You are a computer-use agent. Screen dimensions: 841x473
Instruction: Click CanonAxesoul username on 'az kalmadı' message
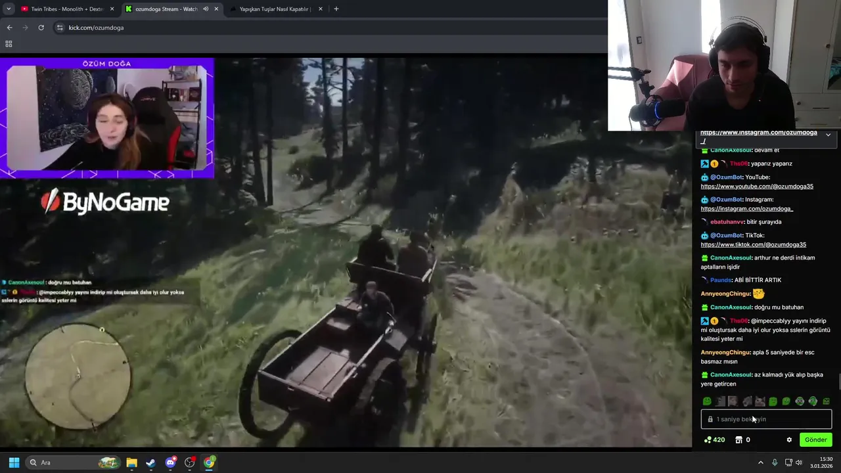(x=731, y=375)
